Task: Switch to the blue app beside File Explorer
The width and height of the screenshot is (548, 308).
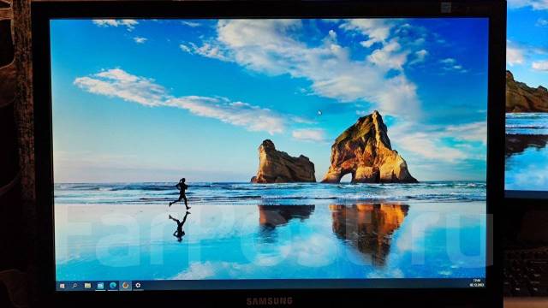Action: [100, 286]
